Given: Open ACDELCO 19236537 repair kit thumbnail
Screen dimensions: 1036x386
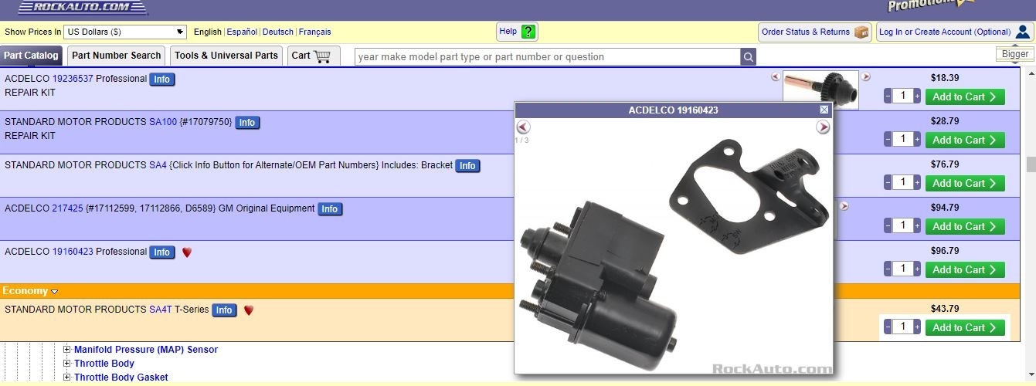Looking at the screenshot, I should click(x=820, y=86).
